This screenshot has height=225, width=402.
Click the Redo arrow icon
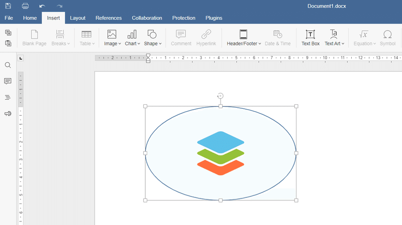[59, 6]
